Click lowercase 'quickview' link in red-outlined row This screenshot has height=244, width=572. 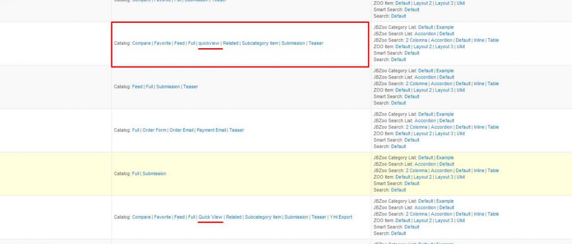coord(209,43)
